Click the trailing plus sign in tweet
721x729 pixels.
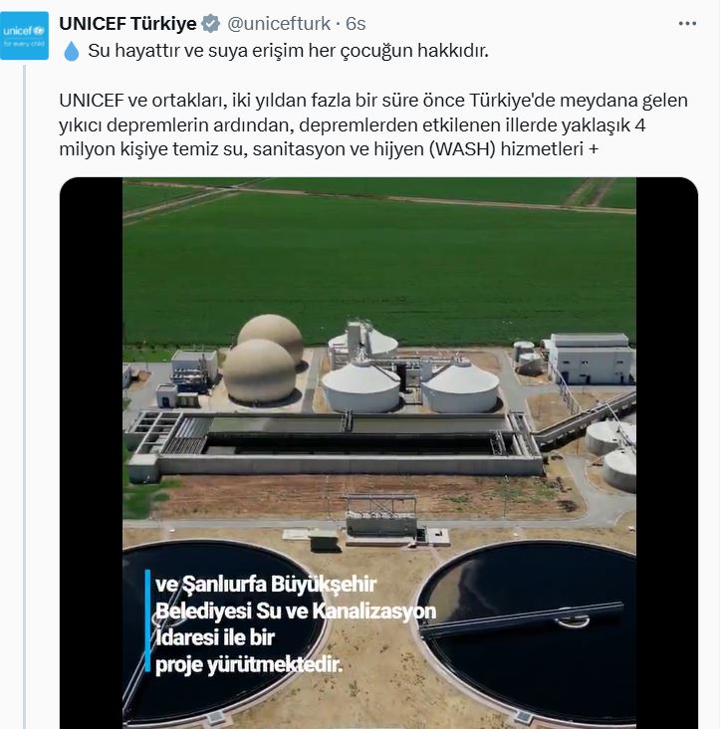point(594,149)
